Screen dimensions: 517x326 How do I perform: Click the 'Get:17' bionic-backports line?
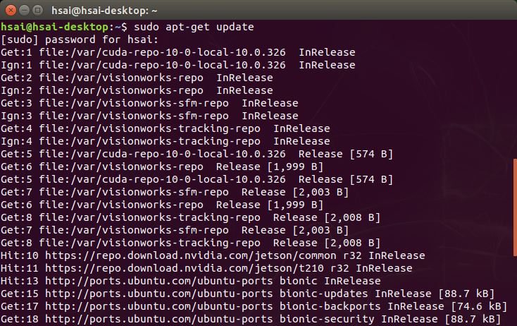click(x=254, y=306)
